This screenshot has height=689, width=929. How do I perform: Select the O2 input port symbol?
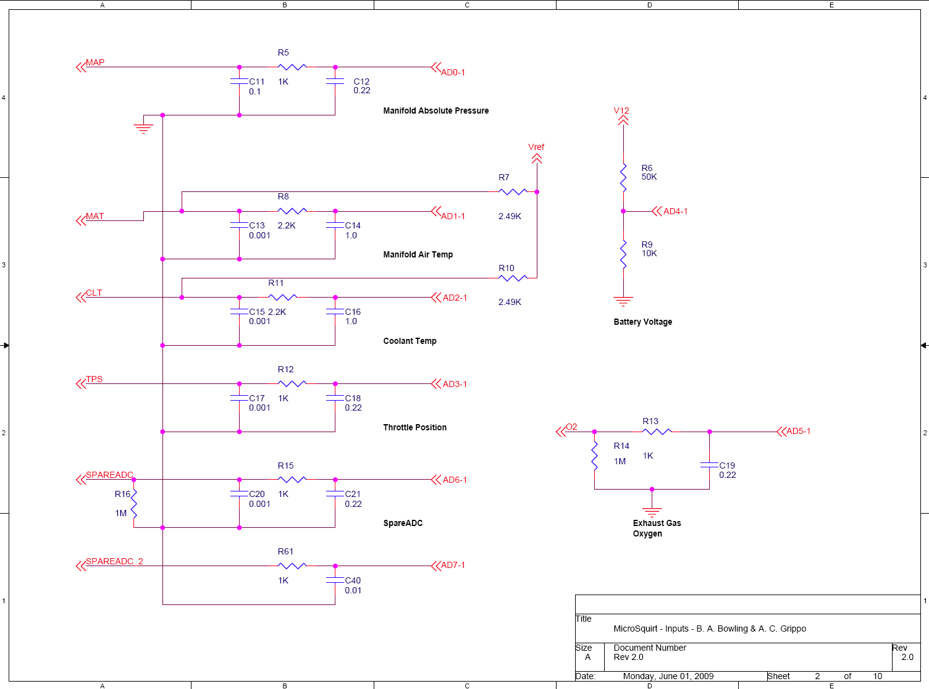coord(561,432)
